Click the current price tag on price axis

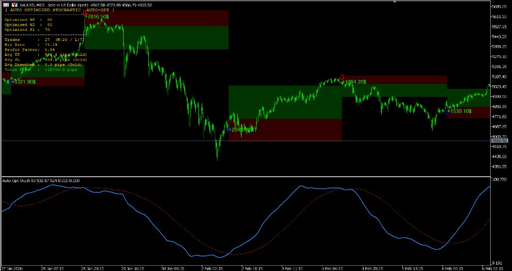[500, 141]
